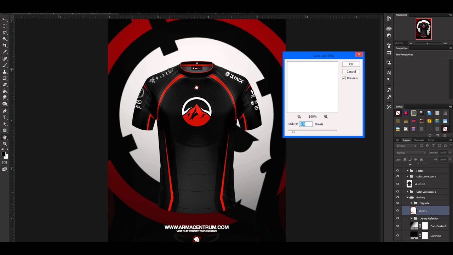This screenshot has height=255, width=453.
Task: Hide the Dark Gradient layer
Action: point(397,226)
